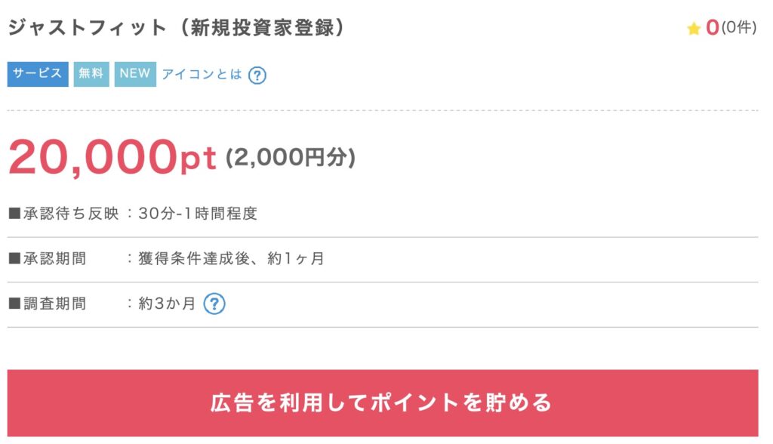Viewport: 773px width, 444px height.
Task: Click the help icon beside アイコンとは
Action: (257, 75)
